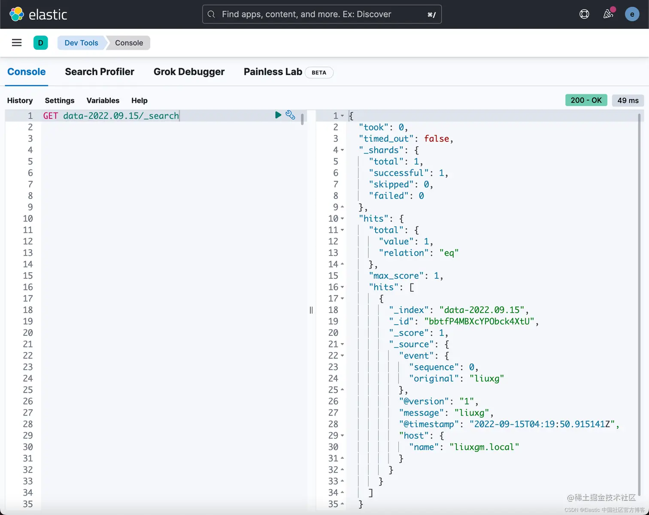Collapse the root object at output line 1

342,116
